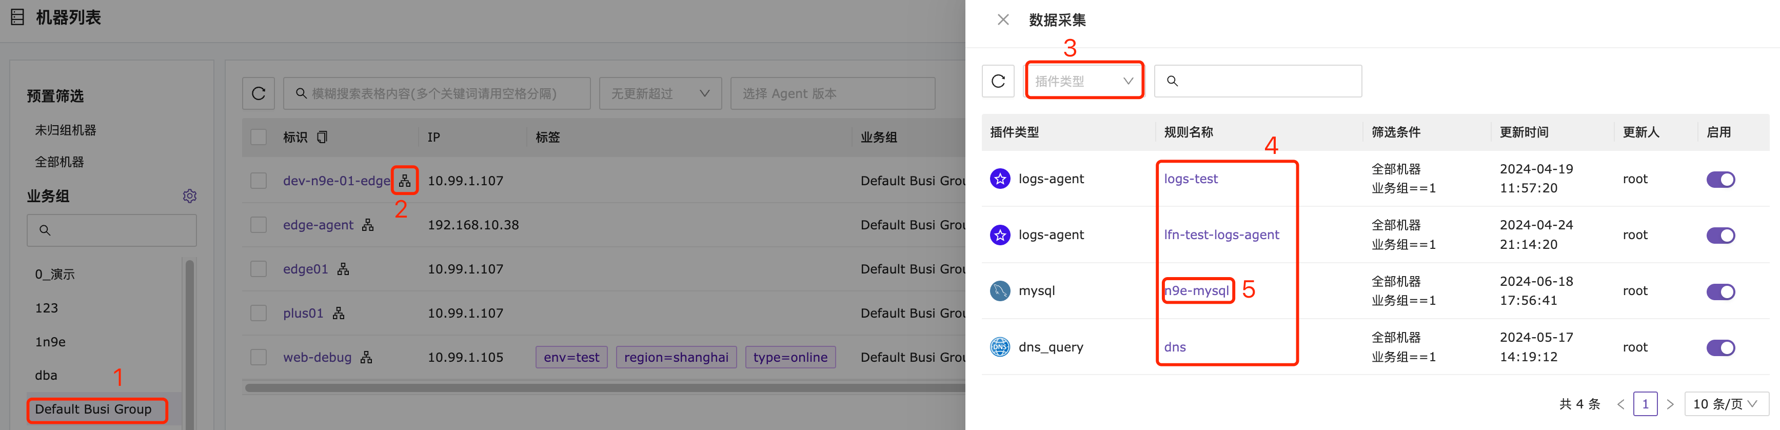Go to previous page arrow
This screenshot has width=1780, height=430.
[1620, 404]
